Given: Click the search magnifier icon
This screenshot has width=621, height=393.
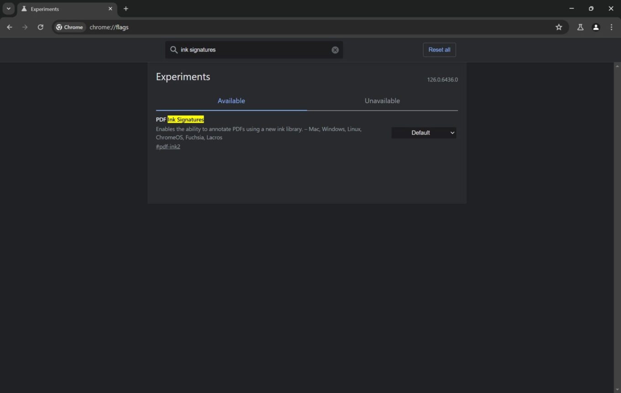Looking at the screenshot, I should [174, 50].
